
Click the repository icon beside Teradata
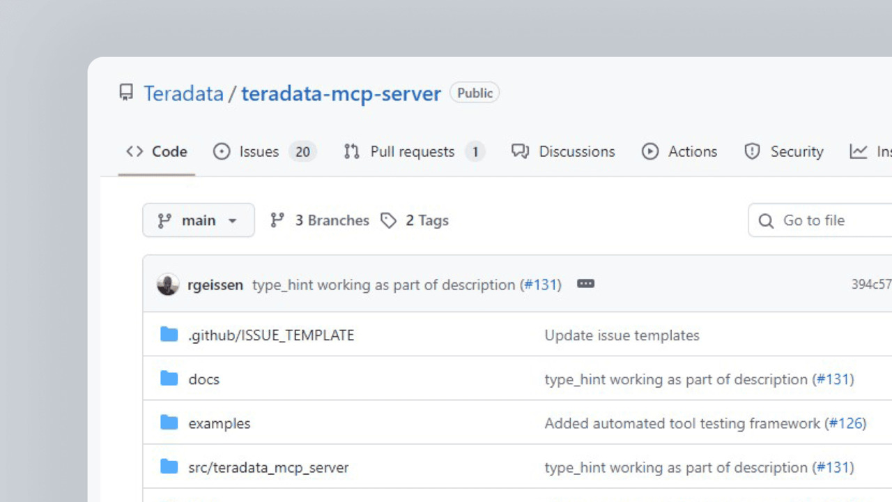[126, 93]
